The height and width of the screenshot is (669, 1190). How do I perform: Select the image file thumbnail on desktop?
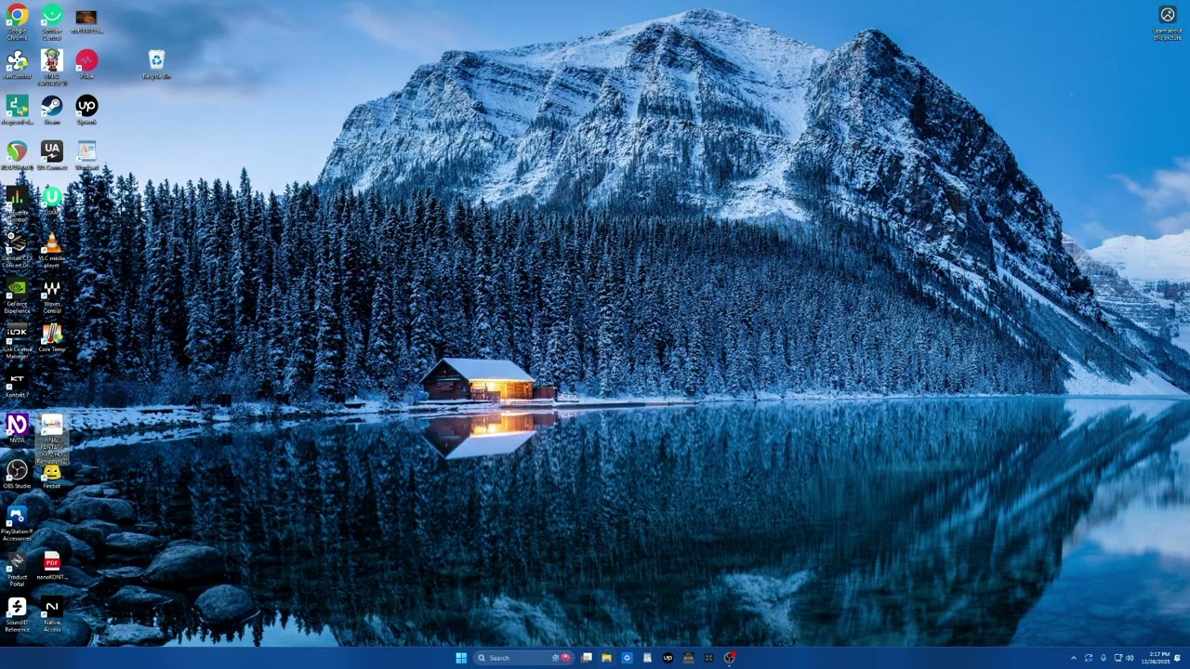coord(86,21)
